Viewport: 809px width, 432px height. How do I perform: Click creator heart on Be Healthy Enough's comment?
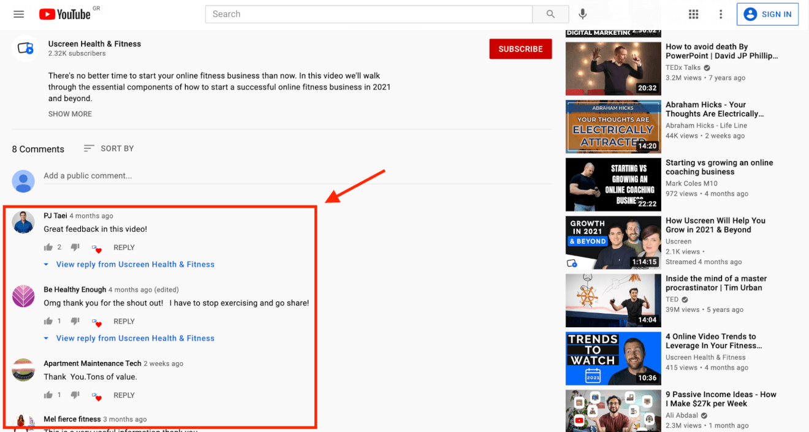[x=97, y=322]
